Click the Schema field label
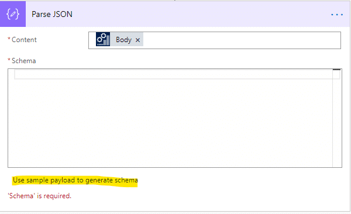 tap(24, 61)
